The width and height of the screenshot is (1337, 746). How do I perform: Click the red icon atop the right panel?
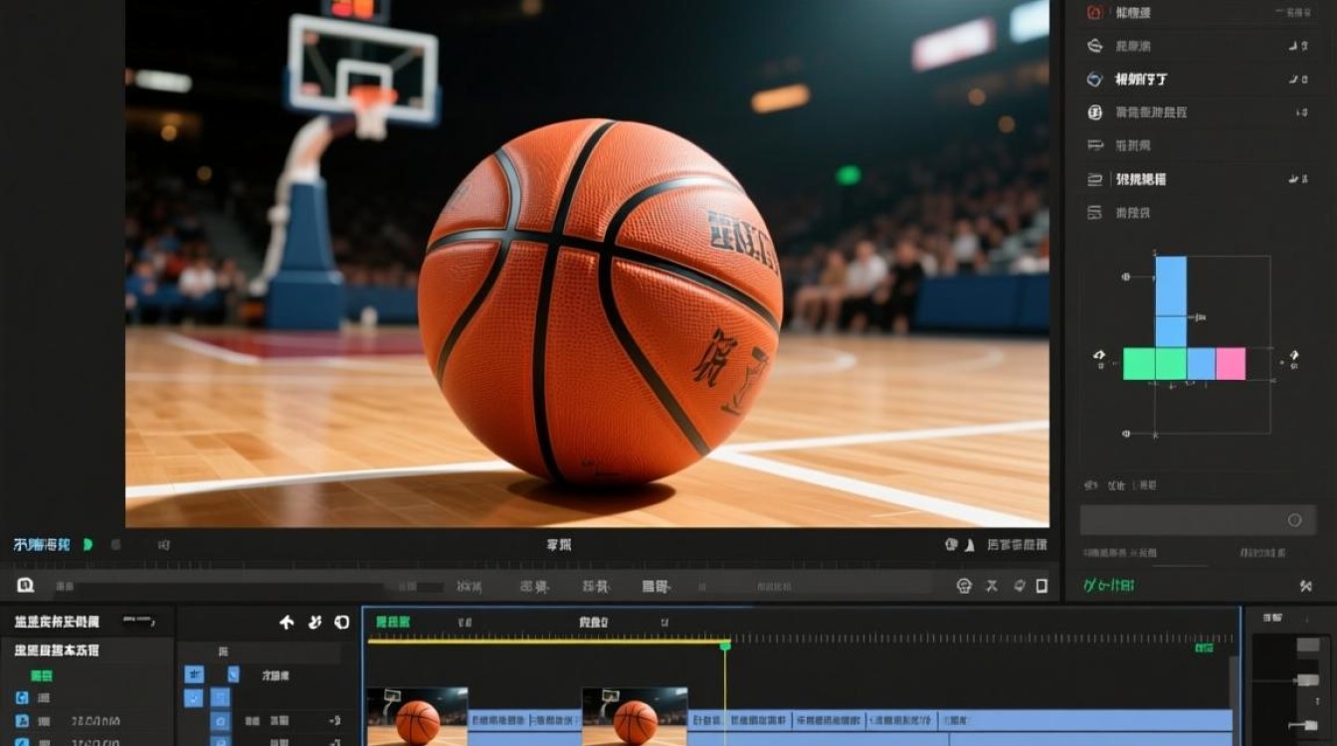[x=1094, y=13]
